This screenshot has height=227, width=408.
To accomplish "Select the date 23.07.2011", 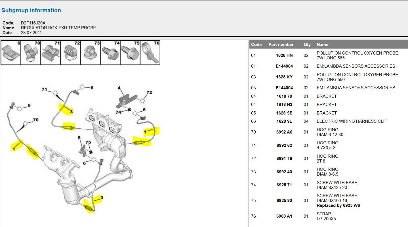I will [31, 33].
